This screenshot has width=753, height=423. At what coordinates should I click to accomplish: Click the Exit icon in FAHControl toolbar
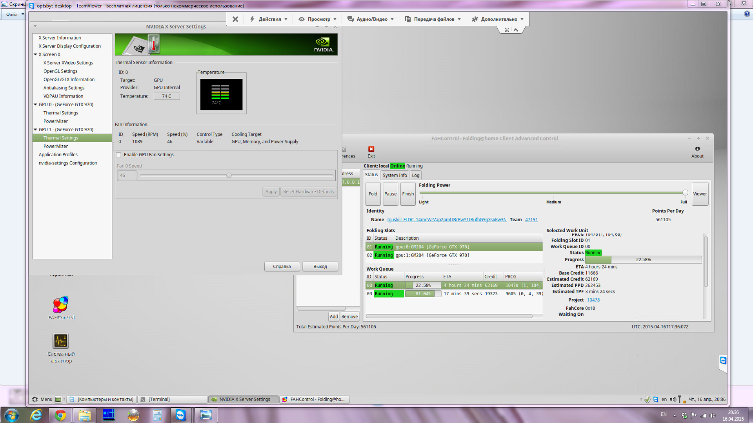click(371, 149)
